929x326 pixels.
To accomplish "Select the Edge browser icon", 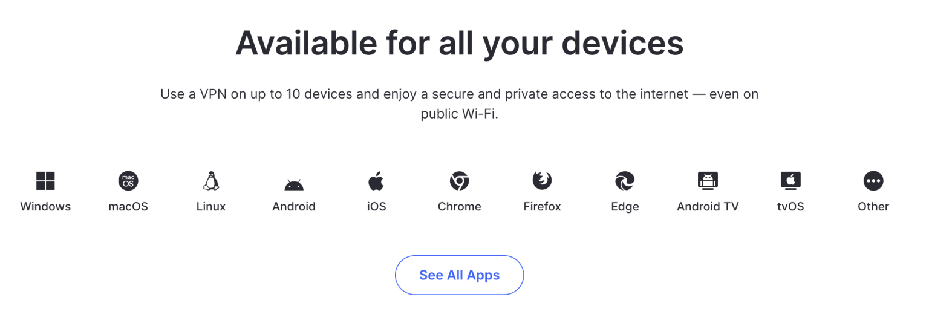I will [625, 180].
